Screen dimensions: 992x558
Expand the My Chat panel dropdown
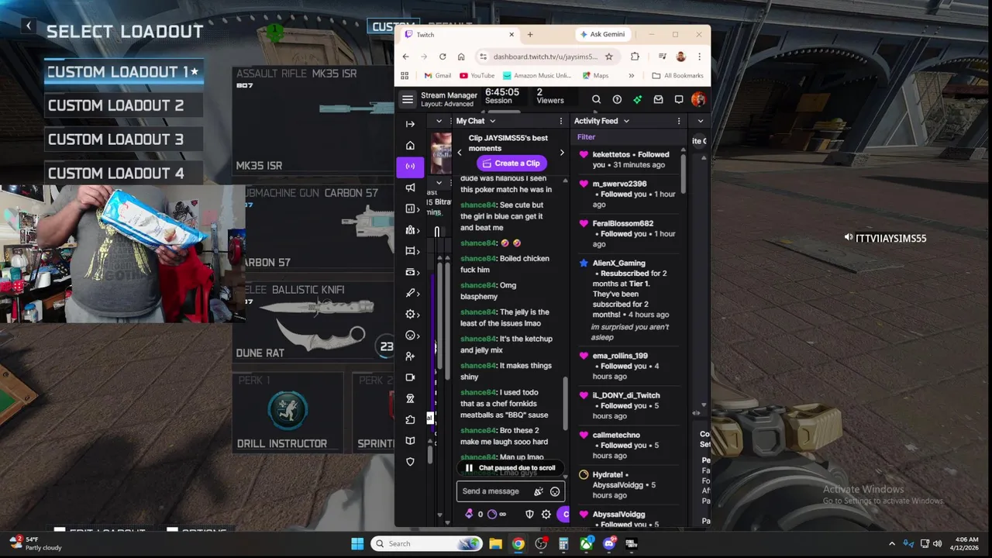[x=492, y=121]
